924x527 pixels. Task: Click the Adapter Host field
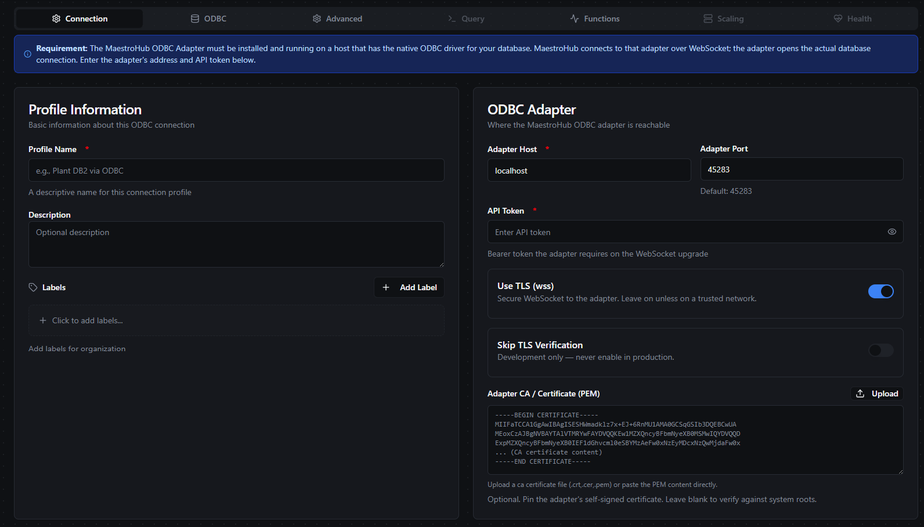click(589, 170)
